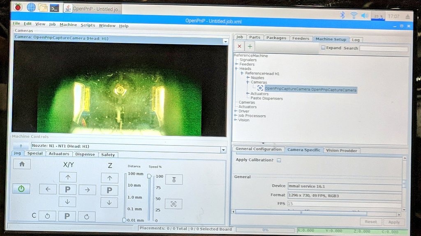Screen dimensions: 421x236
Task: Toggle the Apply Calibration checkbox
Action: [x=279, y=160]
